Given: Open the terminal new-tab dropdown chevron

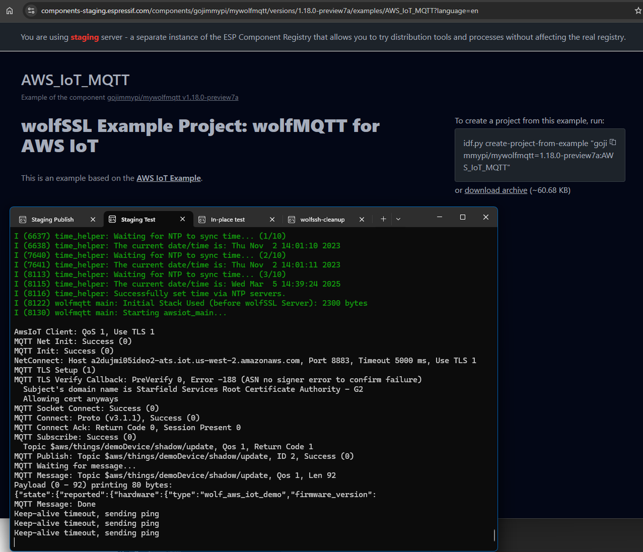Looking at the screenshot, I should pos(398,219).
